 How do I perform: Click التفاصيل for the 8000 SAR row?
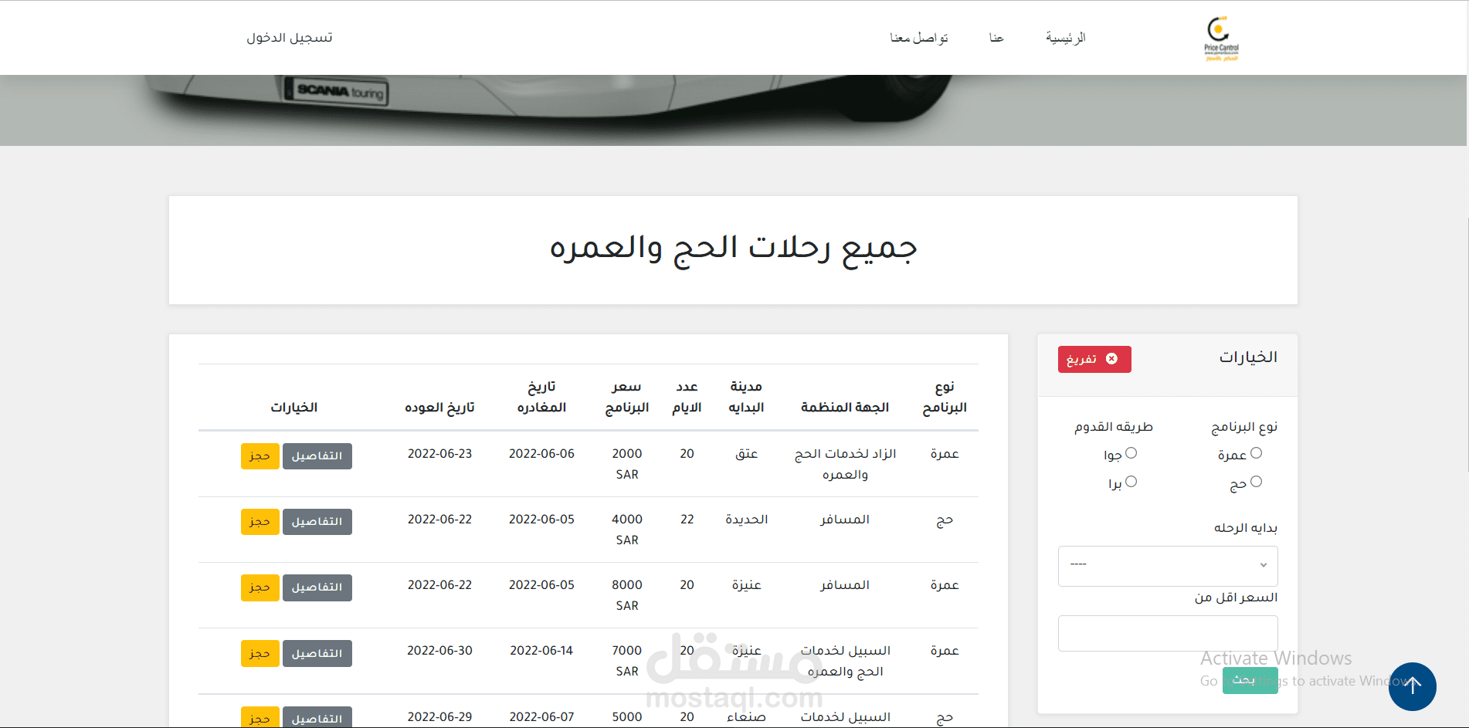317,587
